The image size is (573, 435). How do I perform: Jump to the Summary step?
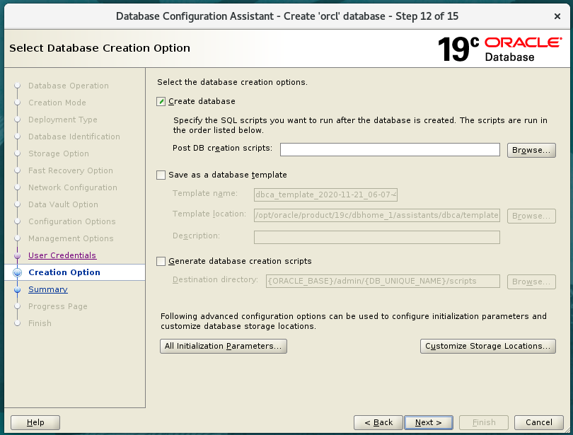[48, 289]
